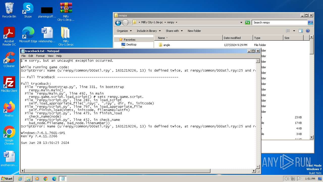Toggle the Explorer preview pane icon
Image resolution: width=323 pixels, height=182 pixels.
coord(301,31)
